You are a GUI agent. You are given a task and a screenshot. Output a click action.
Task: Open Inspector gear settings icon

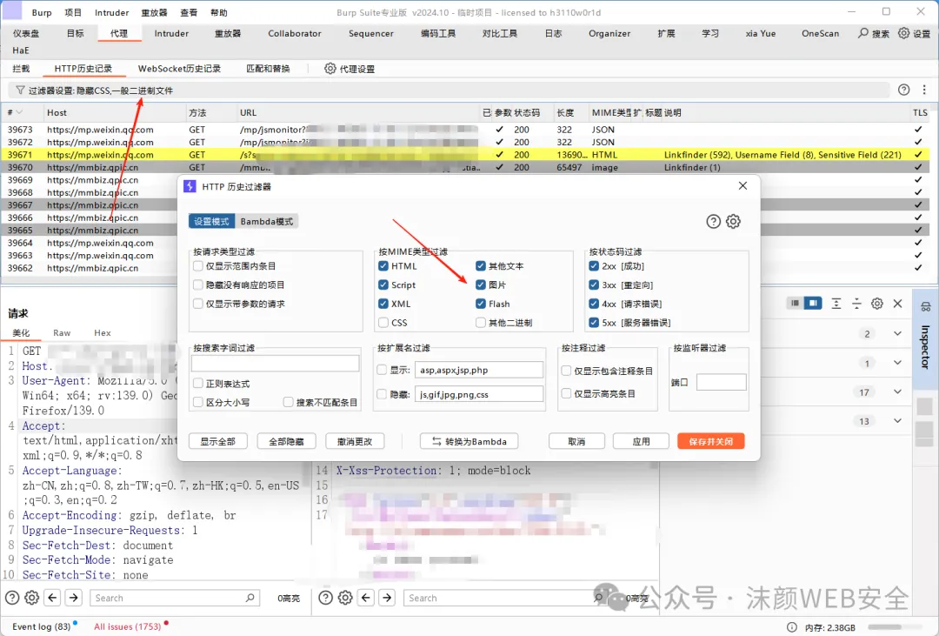(x=876, y=304)
